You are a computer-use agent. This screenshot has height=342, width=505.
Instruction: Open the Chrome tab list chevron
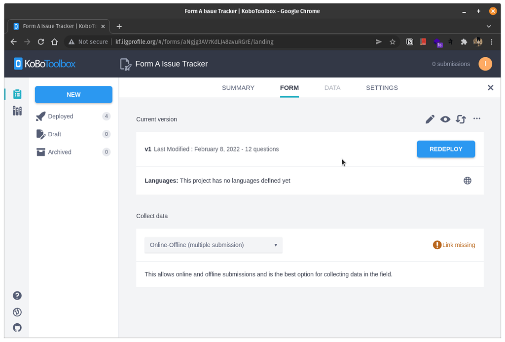point(488,26)
